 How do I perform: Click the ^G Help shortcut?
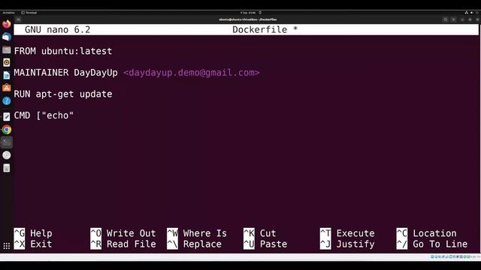pyautogui.click(x=33, y=233)
